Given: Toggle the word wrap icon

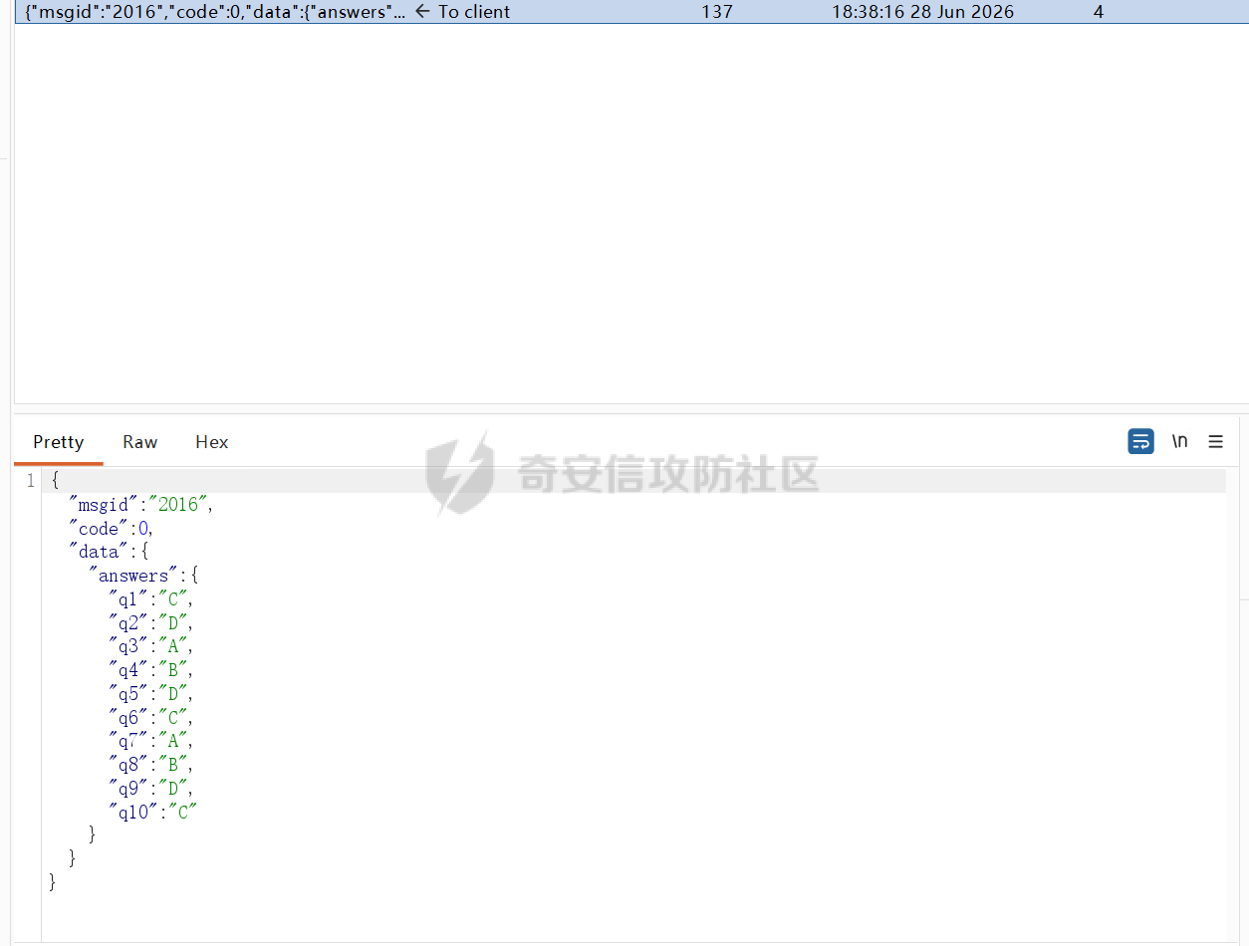Looking at the screenshot, I should (1140, 441).
